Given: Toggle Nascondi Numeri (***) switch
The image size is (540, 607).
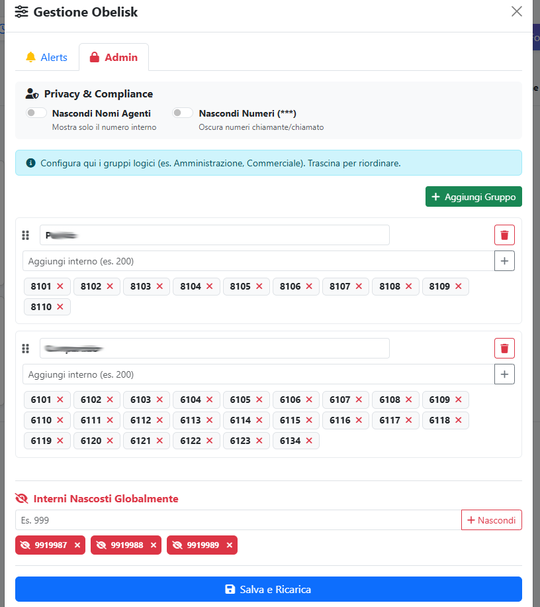Looking at the screenshot, I should 183,113.
